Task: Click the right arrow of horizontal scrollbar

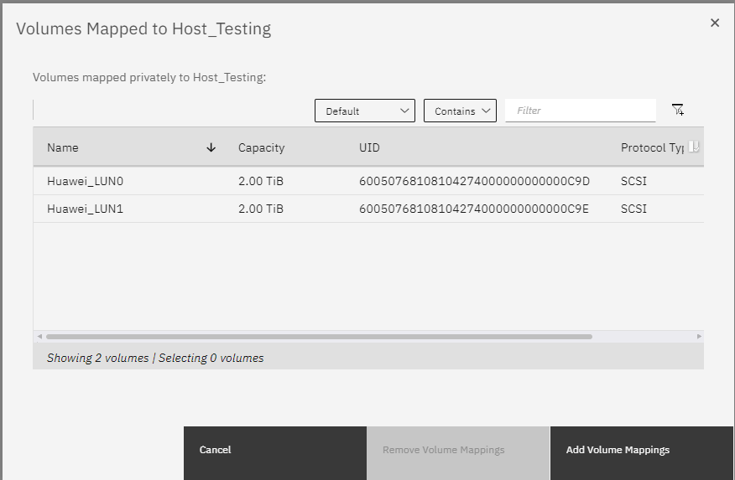Action: coord(698,337)
